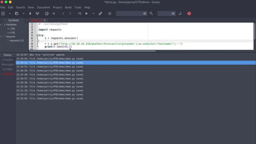Open the build actions dropdown arrow
Image resolution: width=256 pixels, height=144 pixels.
click(x=93, y=14)
